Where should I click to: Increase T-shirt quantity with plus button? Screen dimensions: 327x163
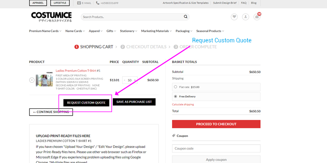tap(135, 80)
